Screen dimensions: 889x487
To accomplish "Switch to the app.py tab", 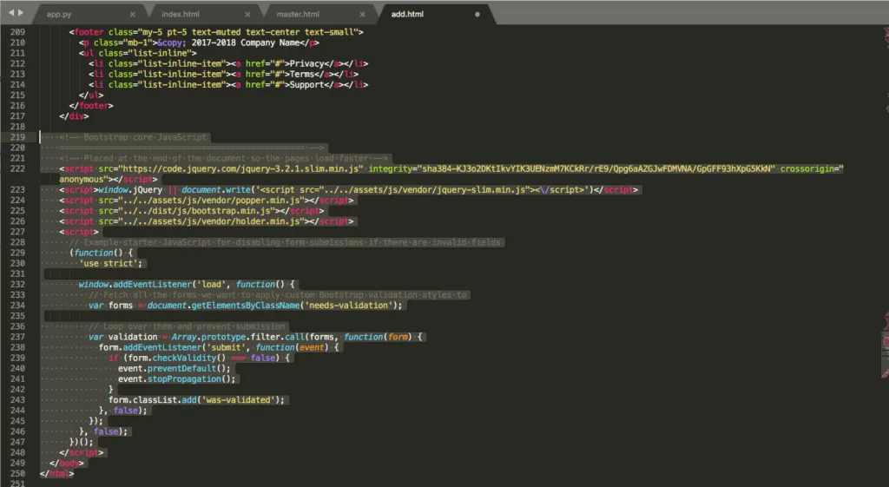I will [x=59, y=14].
